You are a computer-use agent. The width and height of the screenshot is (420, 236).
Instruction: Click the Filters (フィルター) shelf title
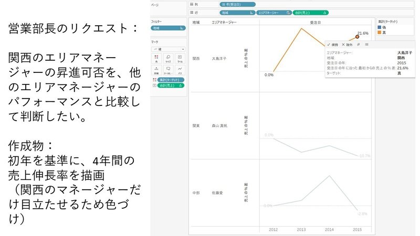pos(156,22)
